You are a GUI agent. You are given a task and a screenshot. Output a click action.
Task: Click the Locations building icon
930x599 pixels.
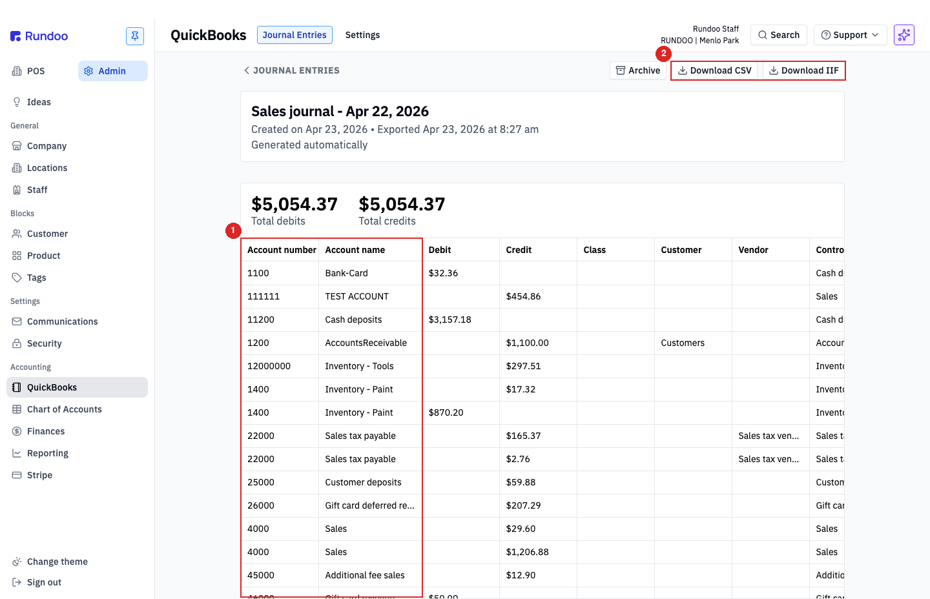point(17,168)
